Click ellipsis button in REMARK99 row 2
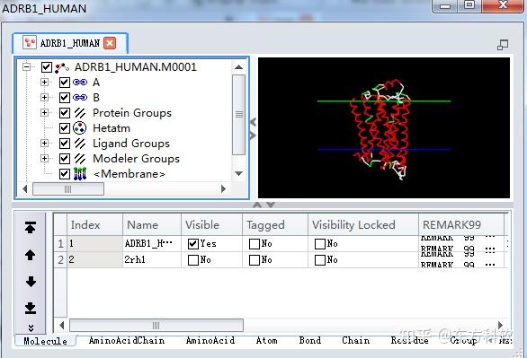The image size is (527, 358). 490,265
